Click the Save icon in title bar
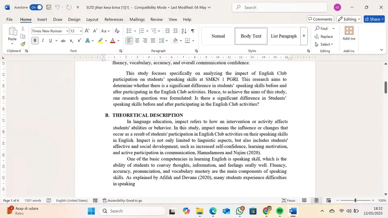The width and height of the screenshot is (388, 218). [x=49, y=7]
